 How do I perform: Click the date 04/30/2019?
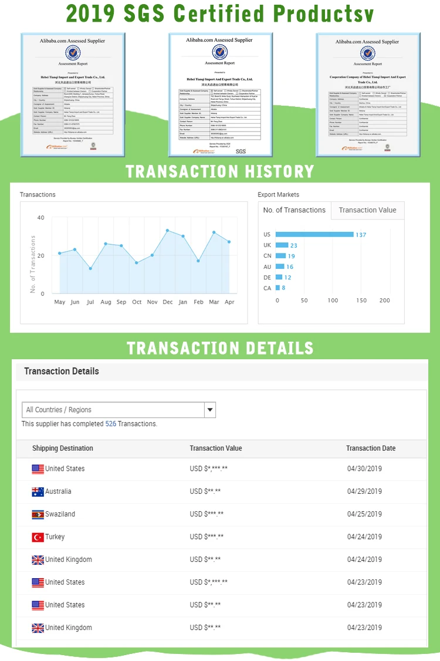[364, 469]
